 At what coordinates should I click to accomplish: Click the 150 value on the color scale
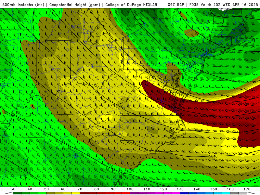214,189
